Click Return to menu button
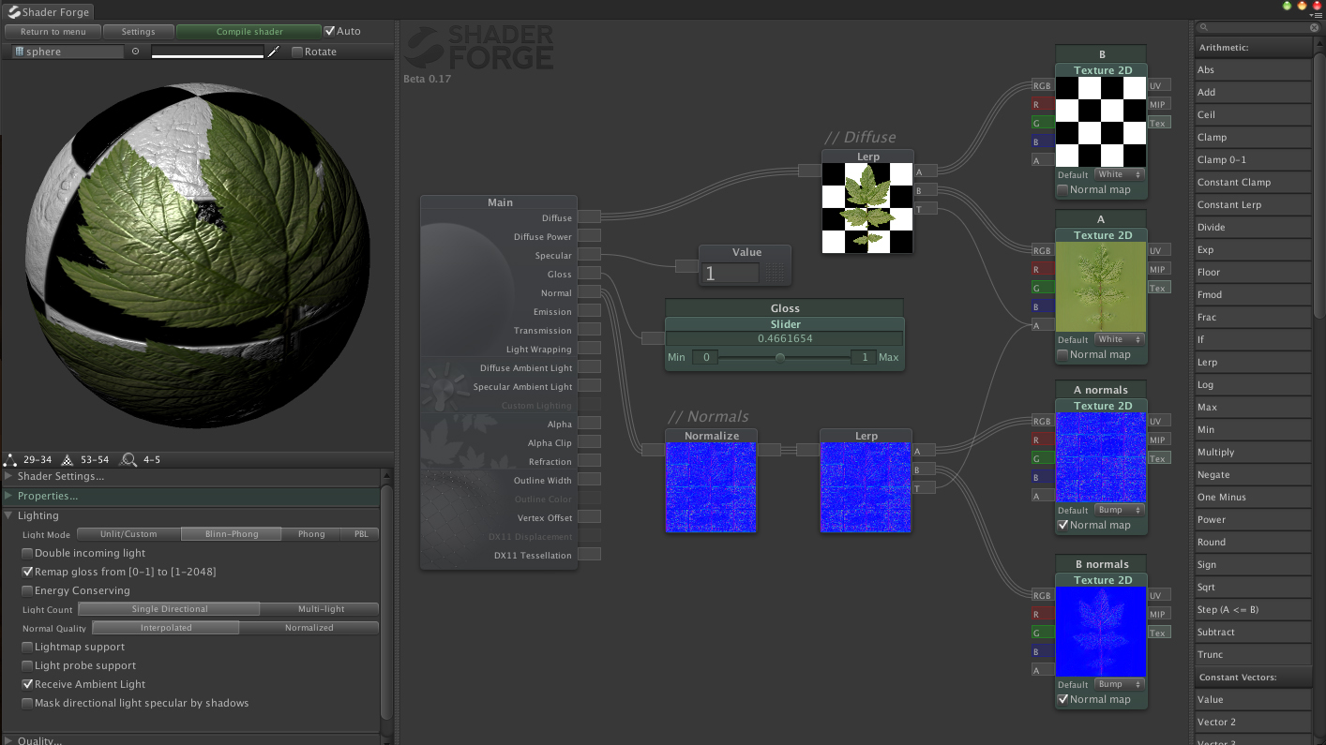This screenshot has height=745, width=1326. (x=53, y=32)
